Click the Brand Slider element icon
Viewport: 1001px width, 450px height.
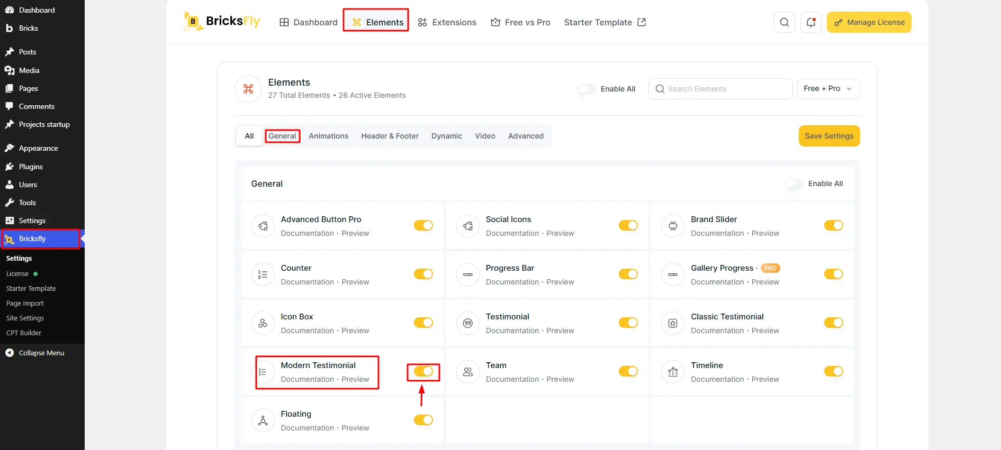coord(673,226)
